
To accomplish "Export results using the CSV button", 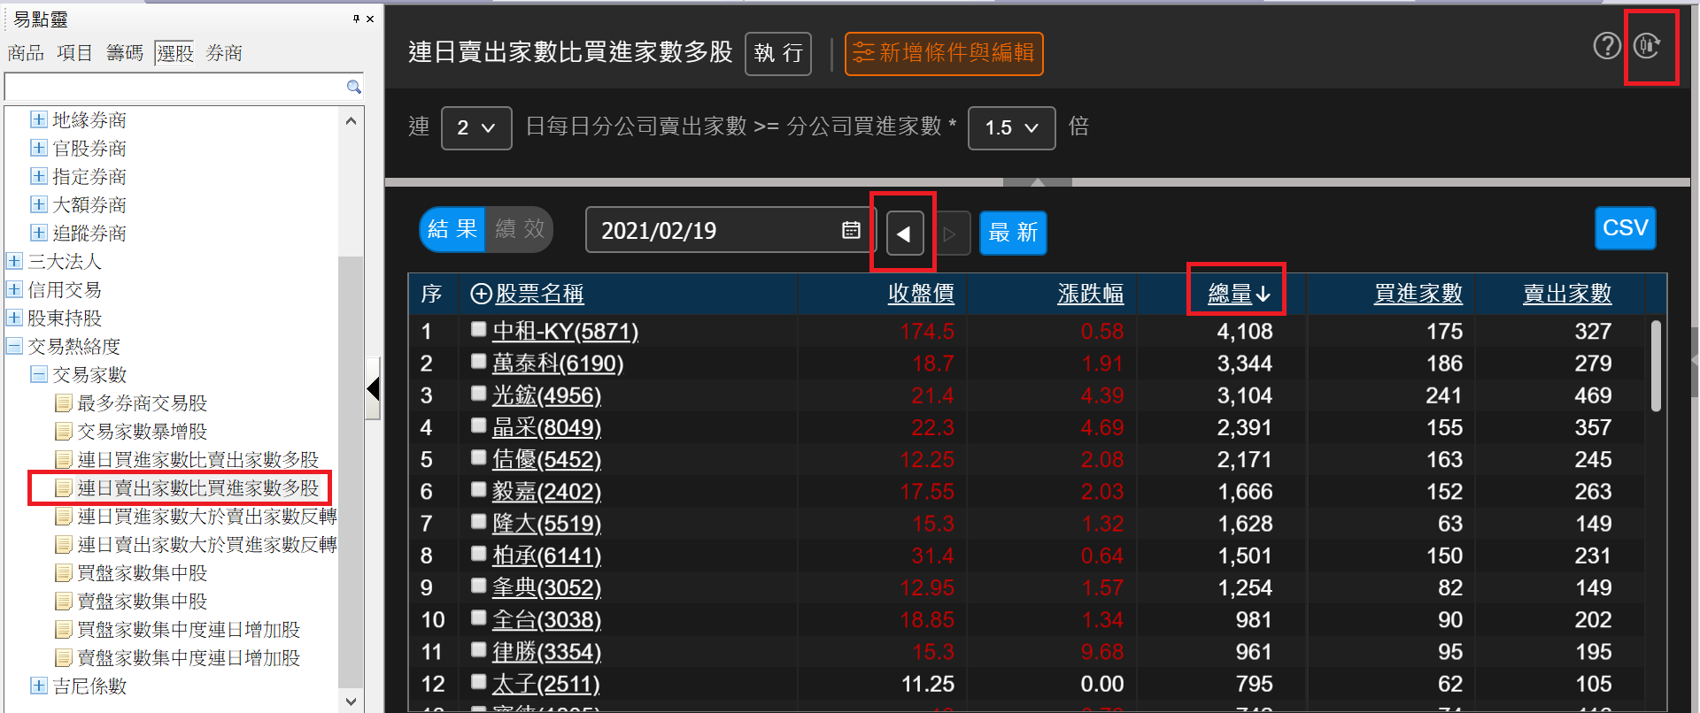I will (1625, 228).
